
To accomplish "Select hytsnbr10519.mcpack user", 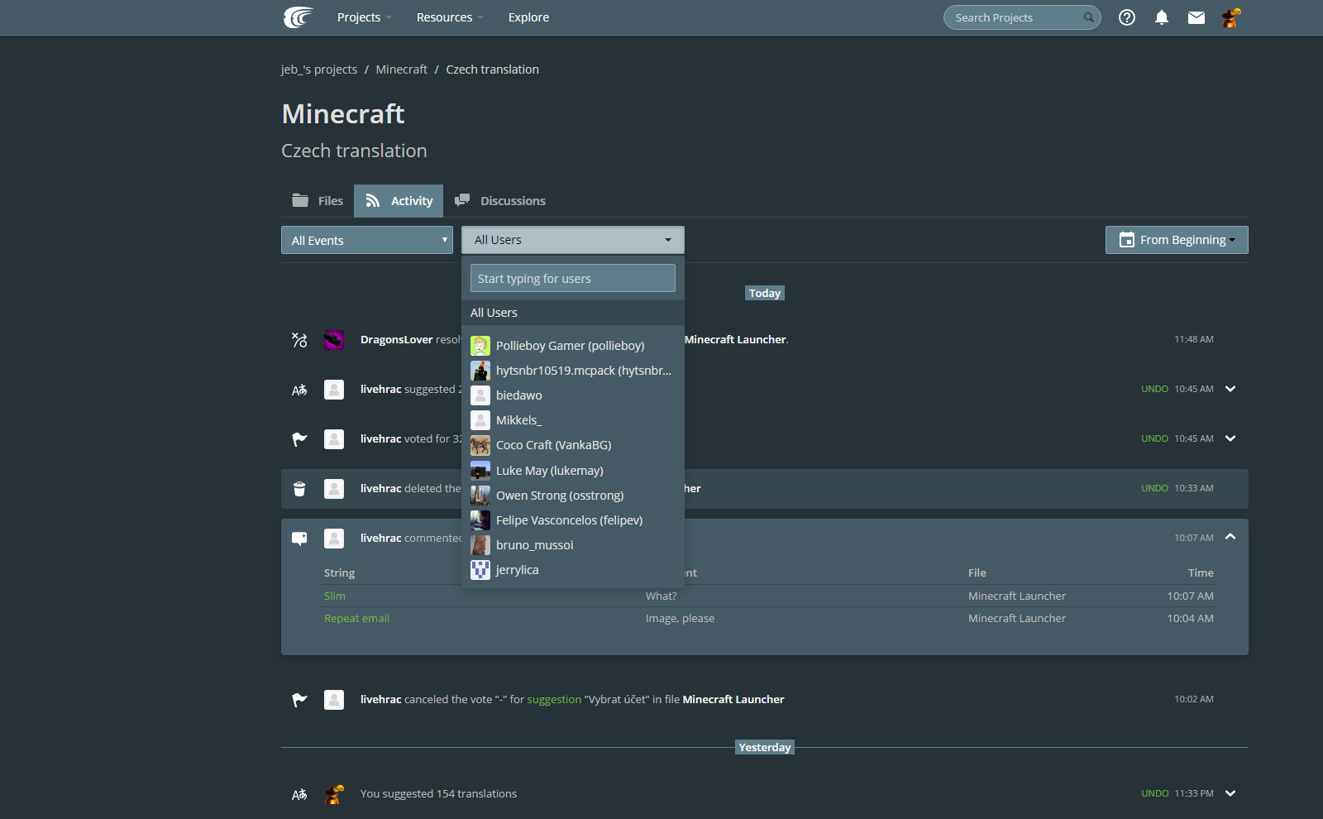I will pyautogui.click(x=573, y=371).
